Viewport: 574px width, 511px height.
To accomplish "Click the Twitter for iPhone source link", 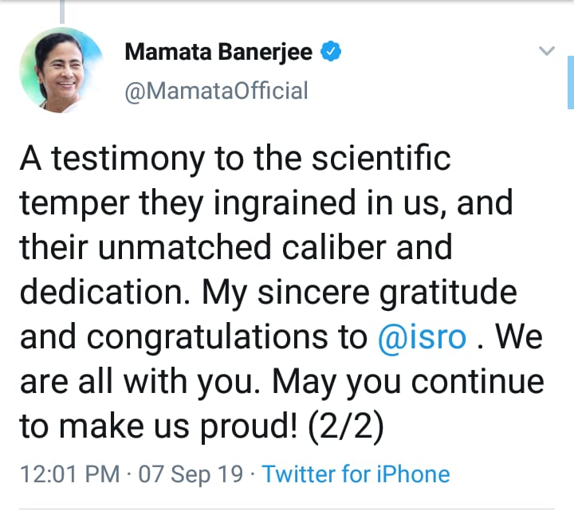I will pyautogui.click(x=356, y=474).
